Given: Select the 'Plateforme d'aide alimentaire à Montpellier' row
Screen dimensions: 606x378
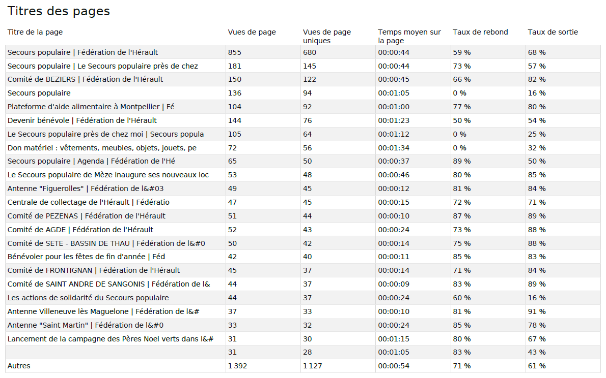Looking at the screenshot, I should (x=91, y=107).
